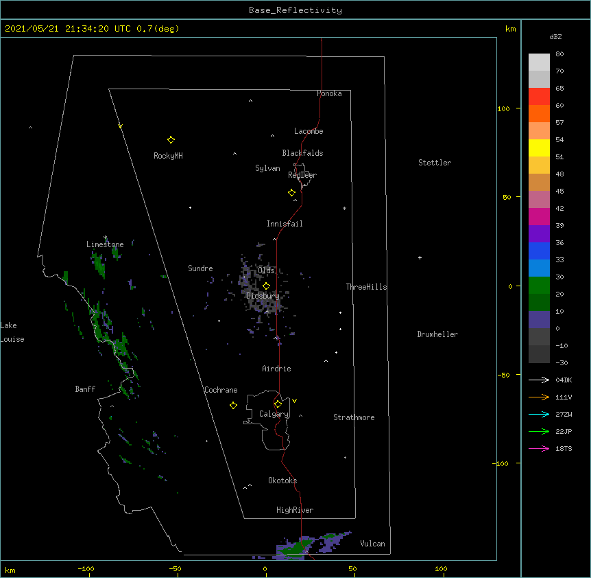Click the yellow diamond marker near RockyMH
Screen dimensions: 591x578
pos(171,140)
